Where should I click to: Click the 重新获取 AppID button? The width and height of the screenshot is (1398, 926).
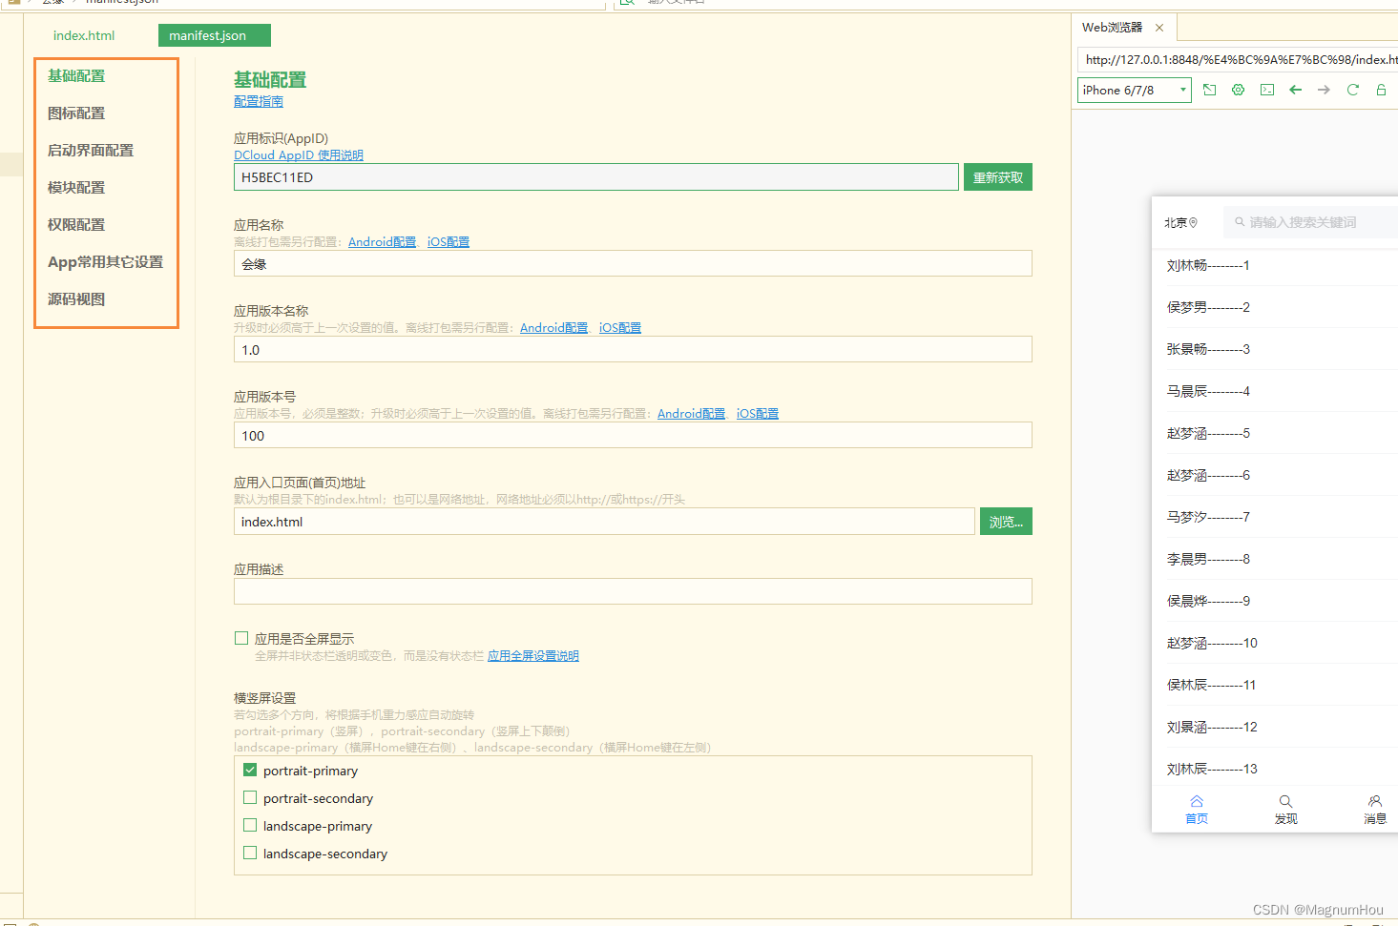tap(997, 176)
